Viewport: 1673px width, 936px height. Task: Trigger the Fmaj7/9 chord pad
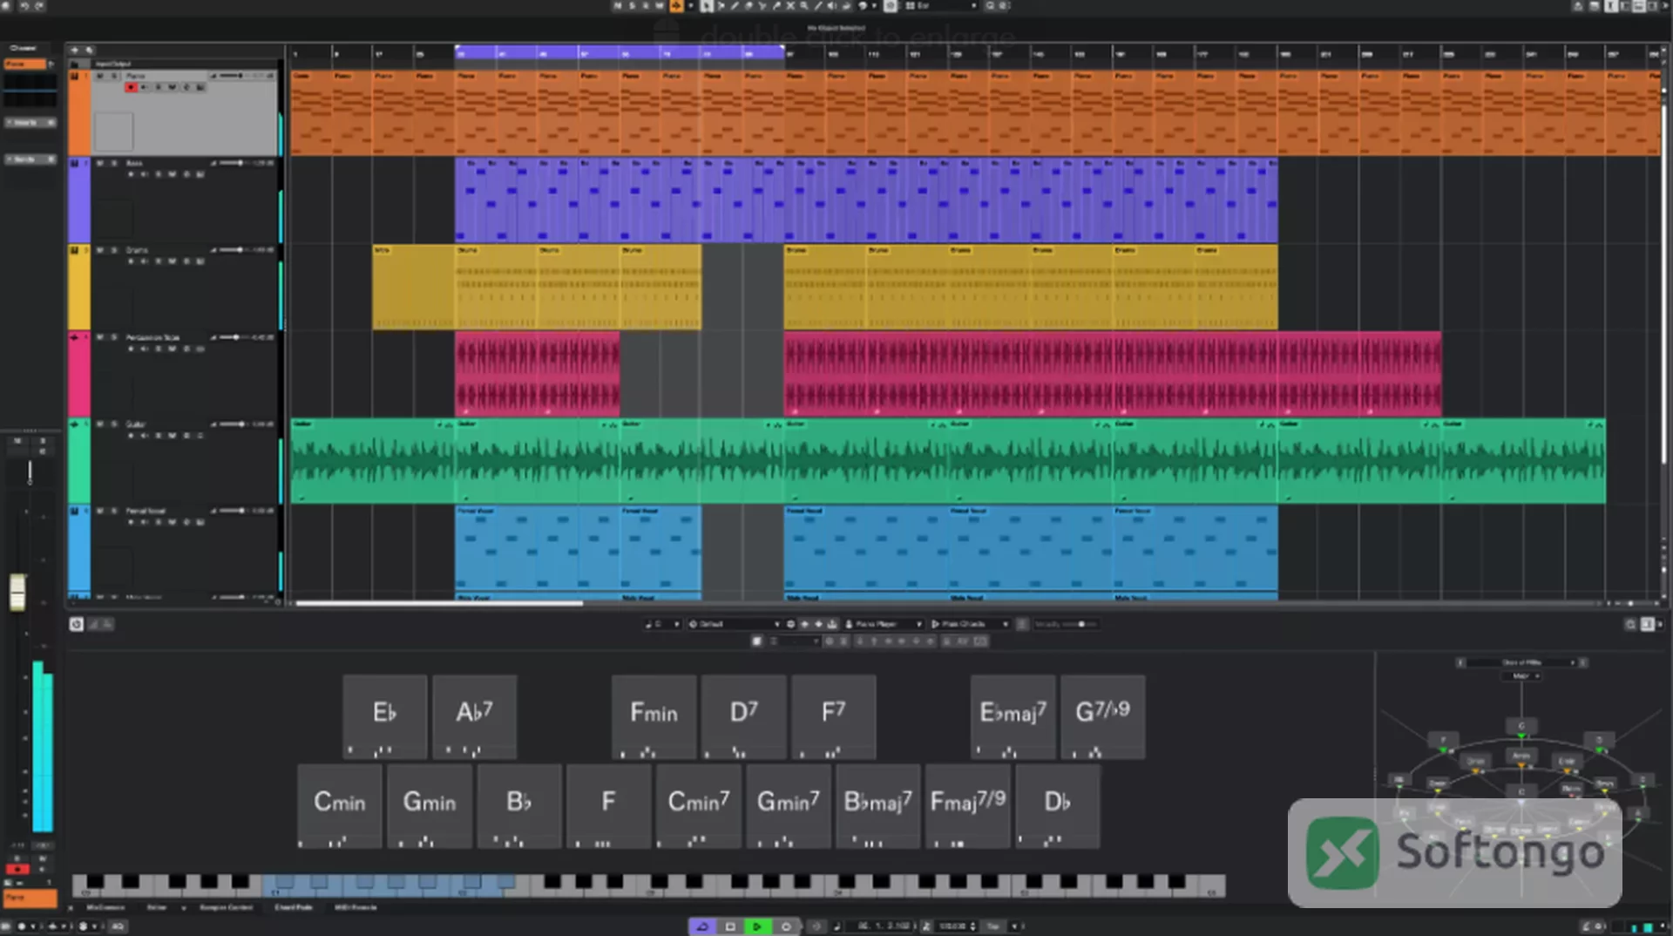(x=968, y=805)
